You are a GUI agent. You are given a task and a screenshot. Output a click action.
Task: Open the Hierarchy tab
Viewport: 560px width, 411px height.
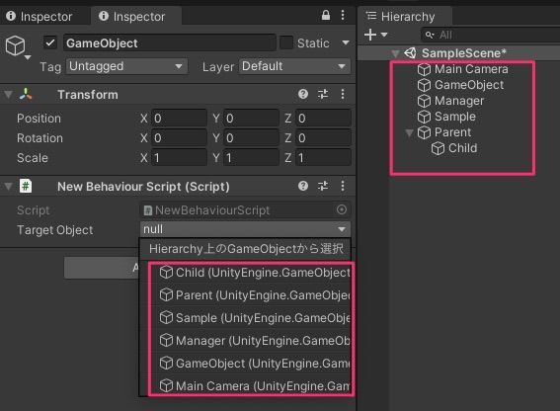[405, 17]
